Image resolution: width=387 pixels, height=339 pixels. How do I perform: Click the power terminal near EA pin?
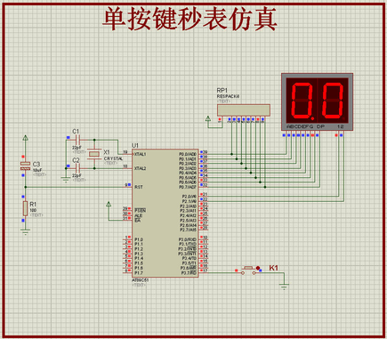(x=109, y=204)
